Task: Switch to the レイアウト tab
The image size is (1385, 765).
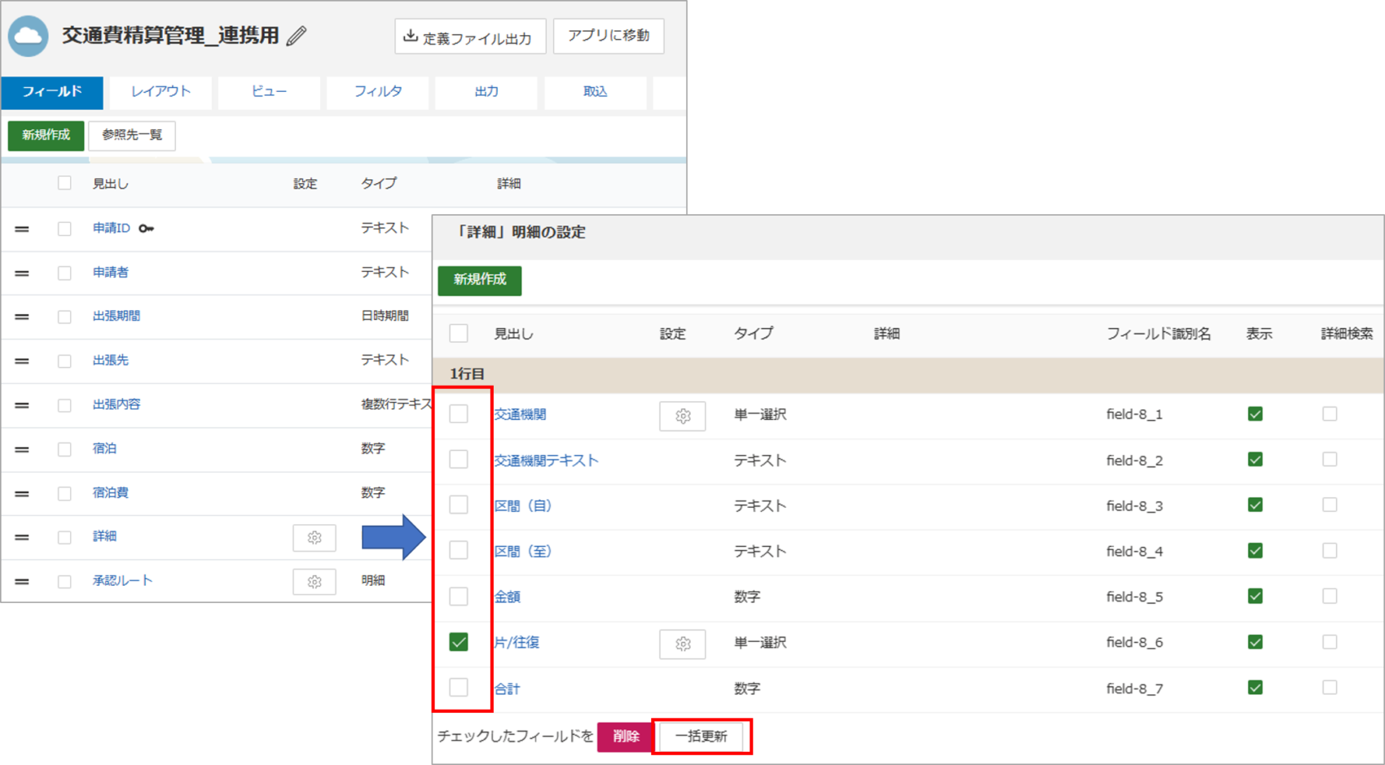Action: [x=160, y=92]
